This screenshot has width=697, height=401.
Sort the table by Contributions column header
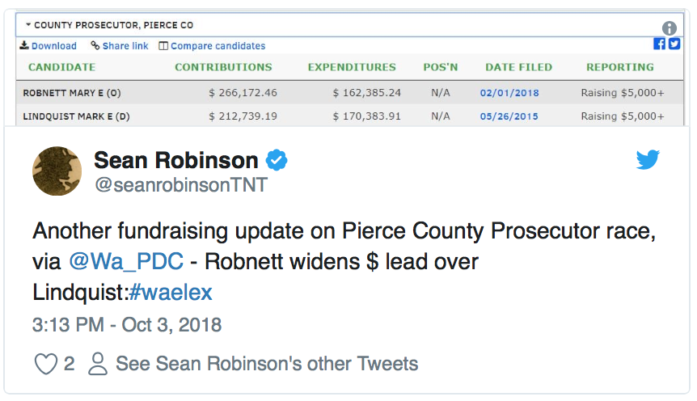tap(223, 67)
